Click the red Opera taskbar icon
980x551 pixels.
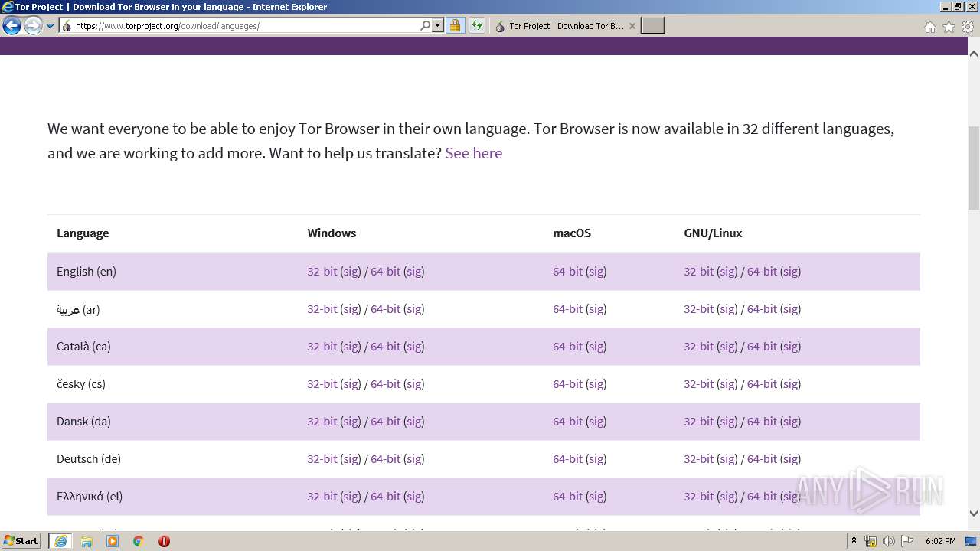coord(164,541)
